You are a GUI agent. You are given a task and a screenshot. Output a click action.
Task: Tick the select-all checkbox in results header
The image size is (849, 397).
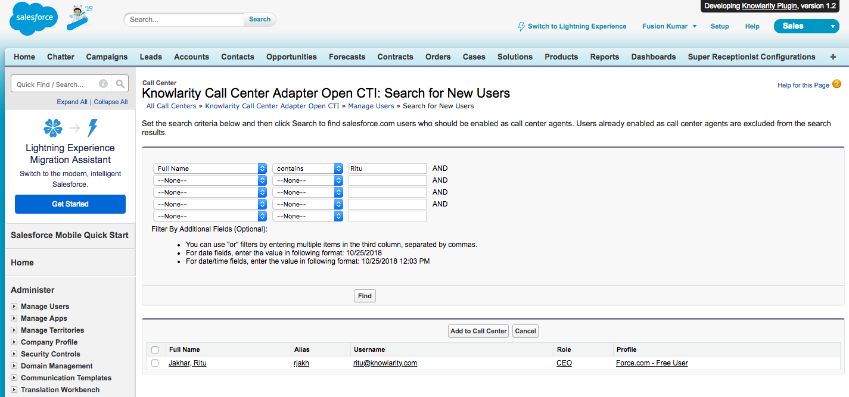click(155, 350)
